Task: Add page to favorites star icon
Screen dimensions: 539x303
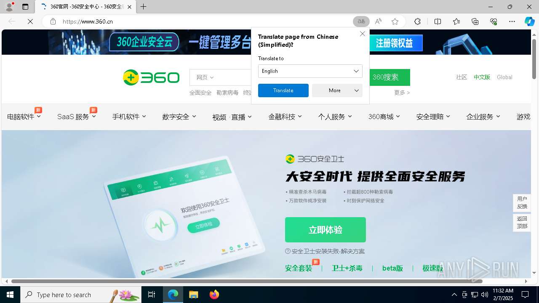Action: pyautogui.click(x=395, y=21)
